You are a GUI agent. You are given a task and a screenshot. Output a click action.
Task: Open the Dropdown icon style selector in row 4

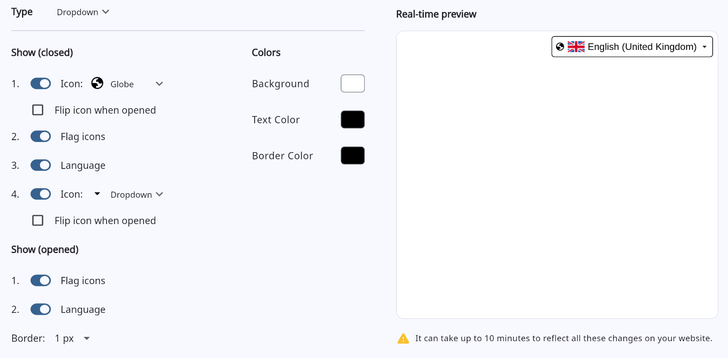point(137,194)
